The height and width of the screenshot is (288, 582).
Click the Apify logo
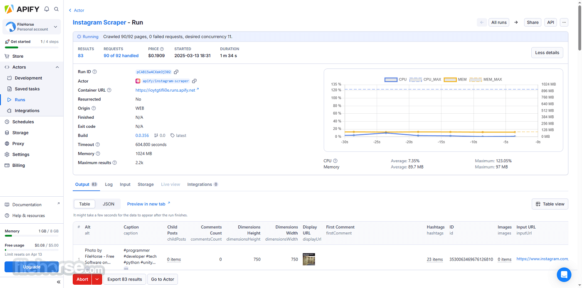tap(21, 9)
